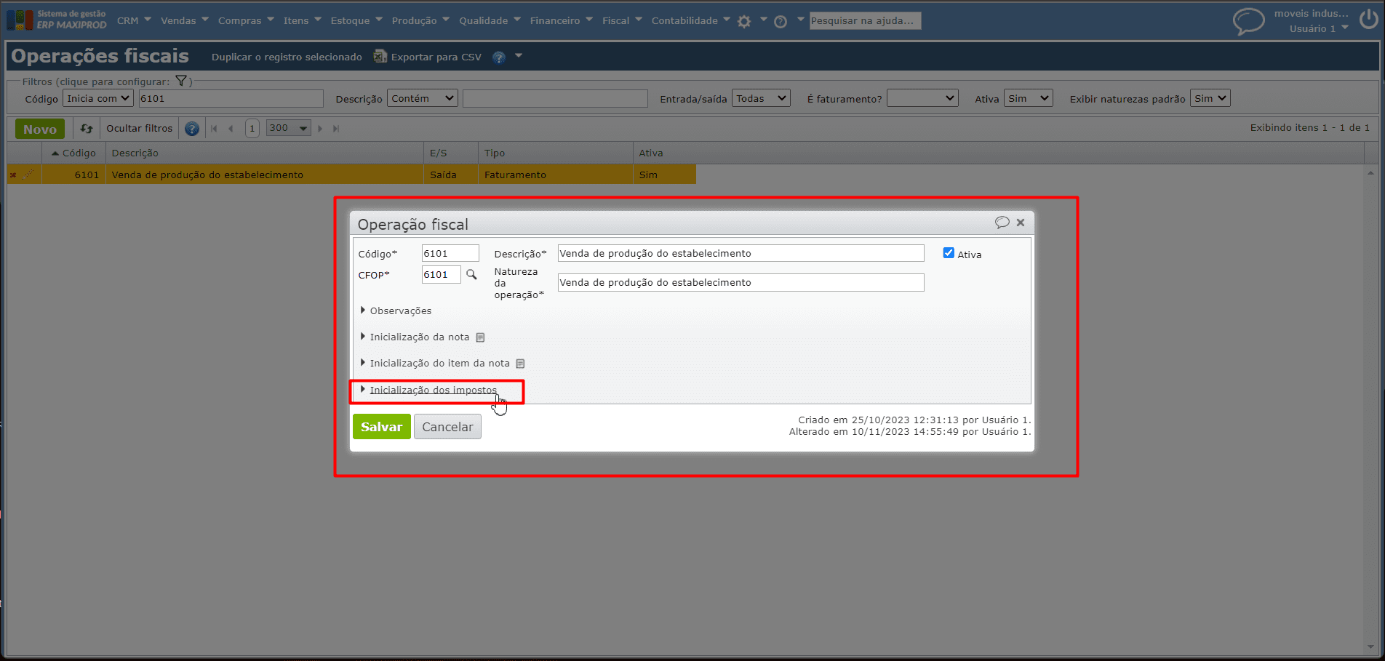1385x661 pixels.
Task: Click Duplicar o registro selecionado
Action: pos(287,57)
